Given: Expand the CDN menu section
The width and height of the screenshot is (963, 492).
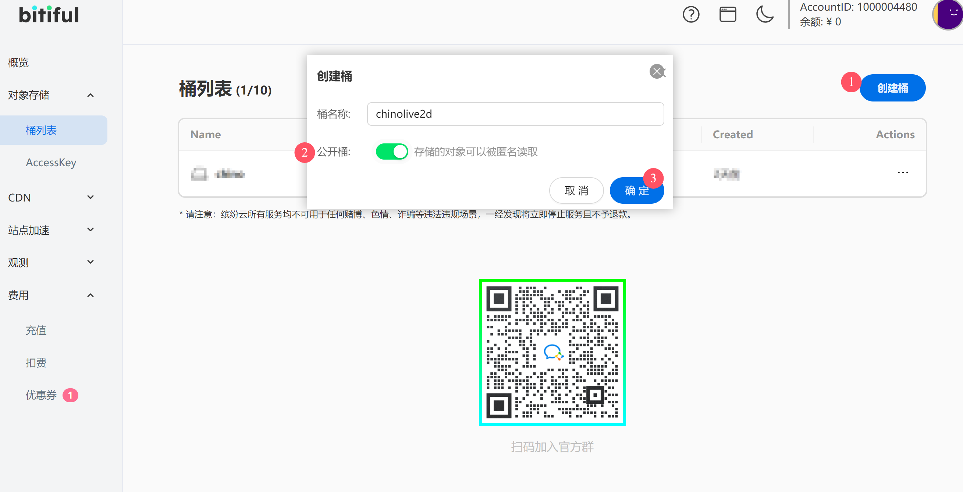Looking at the screenshot, I should (x=50, y=197).
